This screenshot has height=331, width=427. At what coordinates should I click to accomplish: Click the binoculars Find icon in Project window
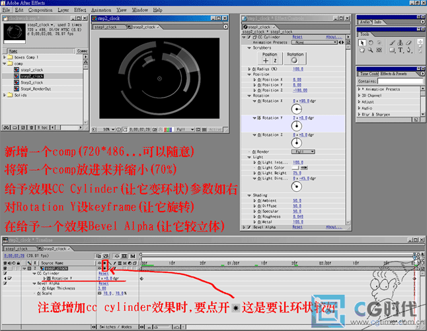tap(6, 127)
